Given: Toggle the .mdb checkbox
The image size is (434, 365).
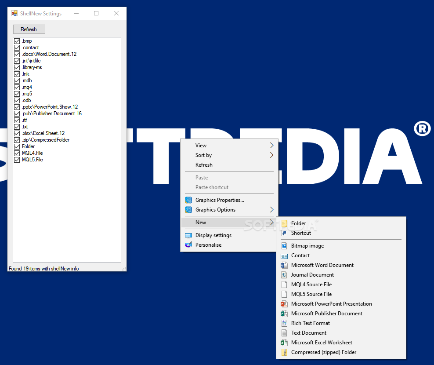Looking at the screenshot, I should 17,80.
